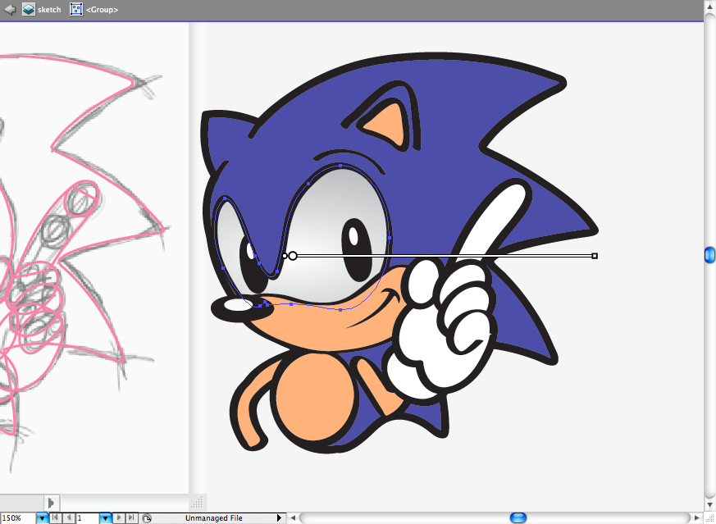The width and height of the screenshot is (716, 524).
Task: Click the vertical scrollbar thumb
Action: pos(709,255)
